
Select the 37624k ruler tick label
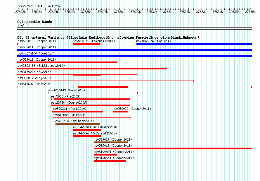coord(53,12)
